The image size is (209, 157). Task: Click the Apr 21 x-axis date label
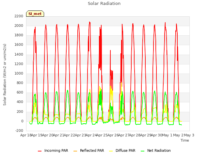tap(59, 135)
